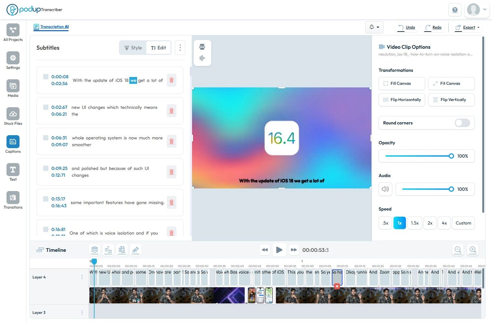Open Layer 4 options menu
492x322 pixels.
82,277
